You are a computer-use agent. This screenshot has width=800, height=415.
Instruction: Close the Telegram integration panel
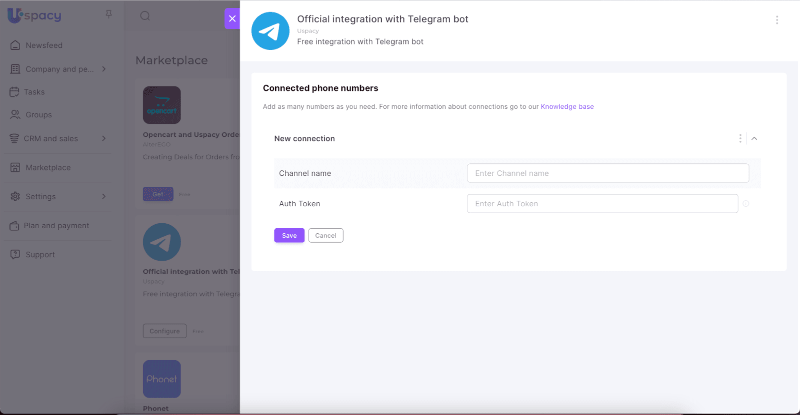(232, 18)
